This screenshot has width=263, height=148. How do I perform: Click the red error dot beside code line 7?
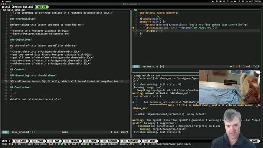(133, 31)
